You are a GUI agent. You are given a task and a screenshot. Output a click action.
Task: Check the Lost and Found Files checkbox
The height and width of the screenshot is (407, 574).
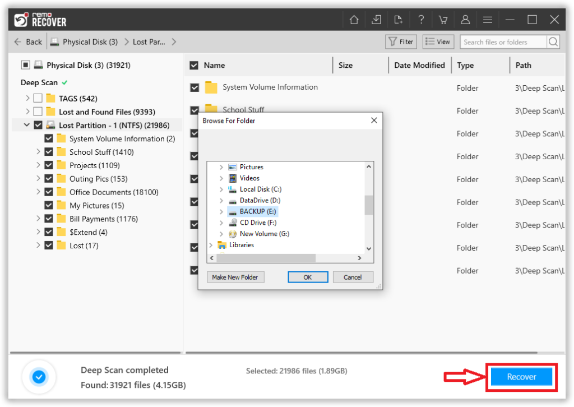pos(38,112)
